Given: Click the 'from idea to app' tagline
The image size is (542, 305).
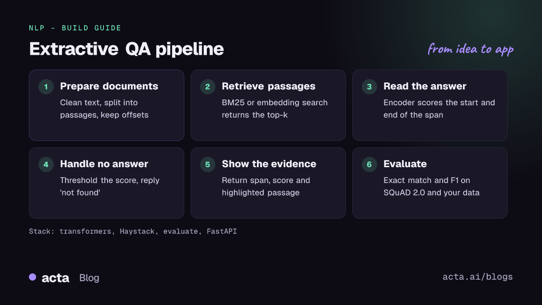Looking at the screenshot, I should tap(471, 49).
